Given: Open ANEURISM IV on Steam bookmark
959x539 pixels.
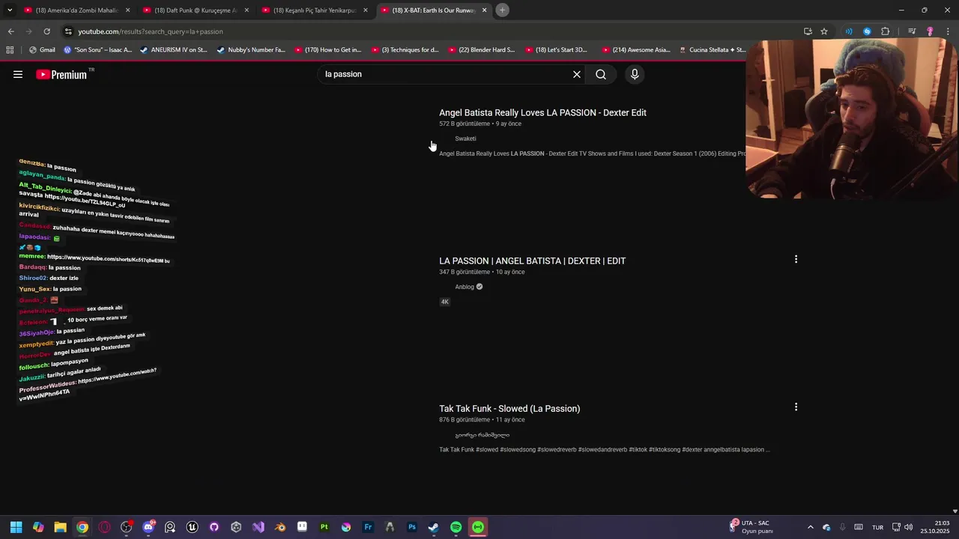Looking at the screenshot, I should [173, 50].
